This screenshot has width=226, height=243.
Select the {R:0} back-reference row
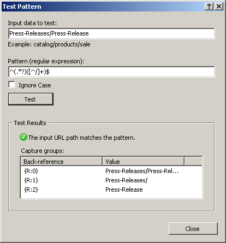click(x=111, y=171)
